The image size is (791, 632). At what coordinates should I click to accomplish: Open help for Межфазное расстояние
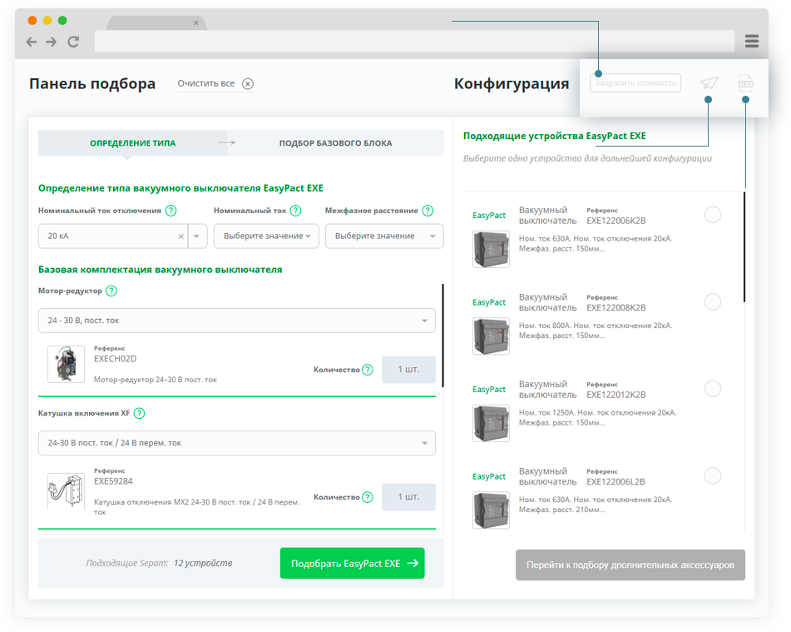428,211
